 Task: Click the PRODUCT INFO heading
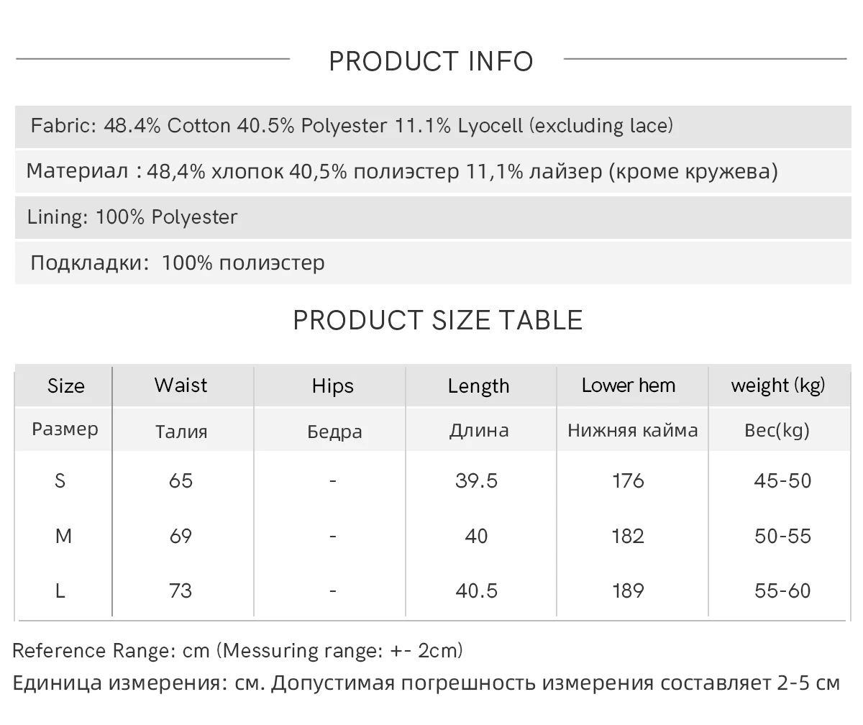coord(431,61)
